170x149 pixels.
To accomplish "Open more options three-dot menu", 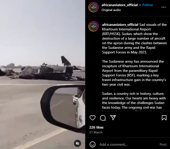I will (x=164, y=7).
